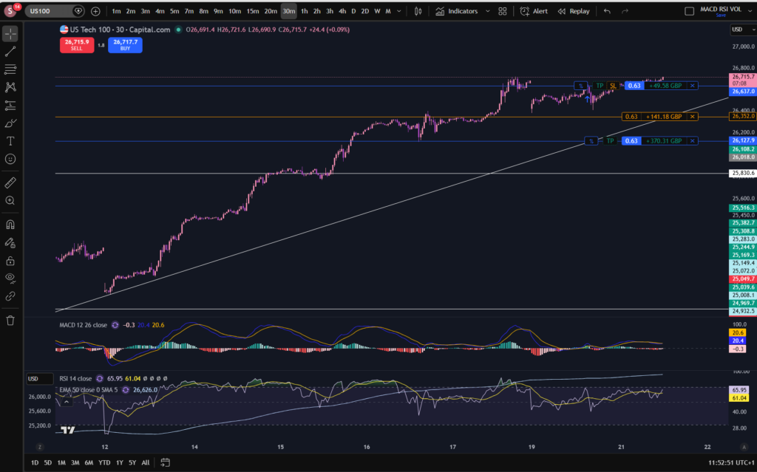Toggle hide all drawings eye icon
The width and height of the screenshot is (757, 472).
(x=10, y=278)
